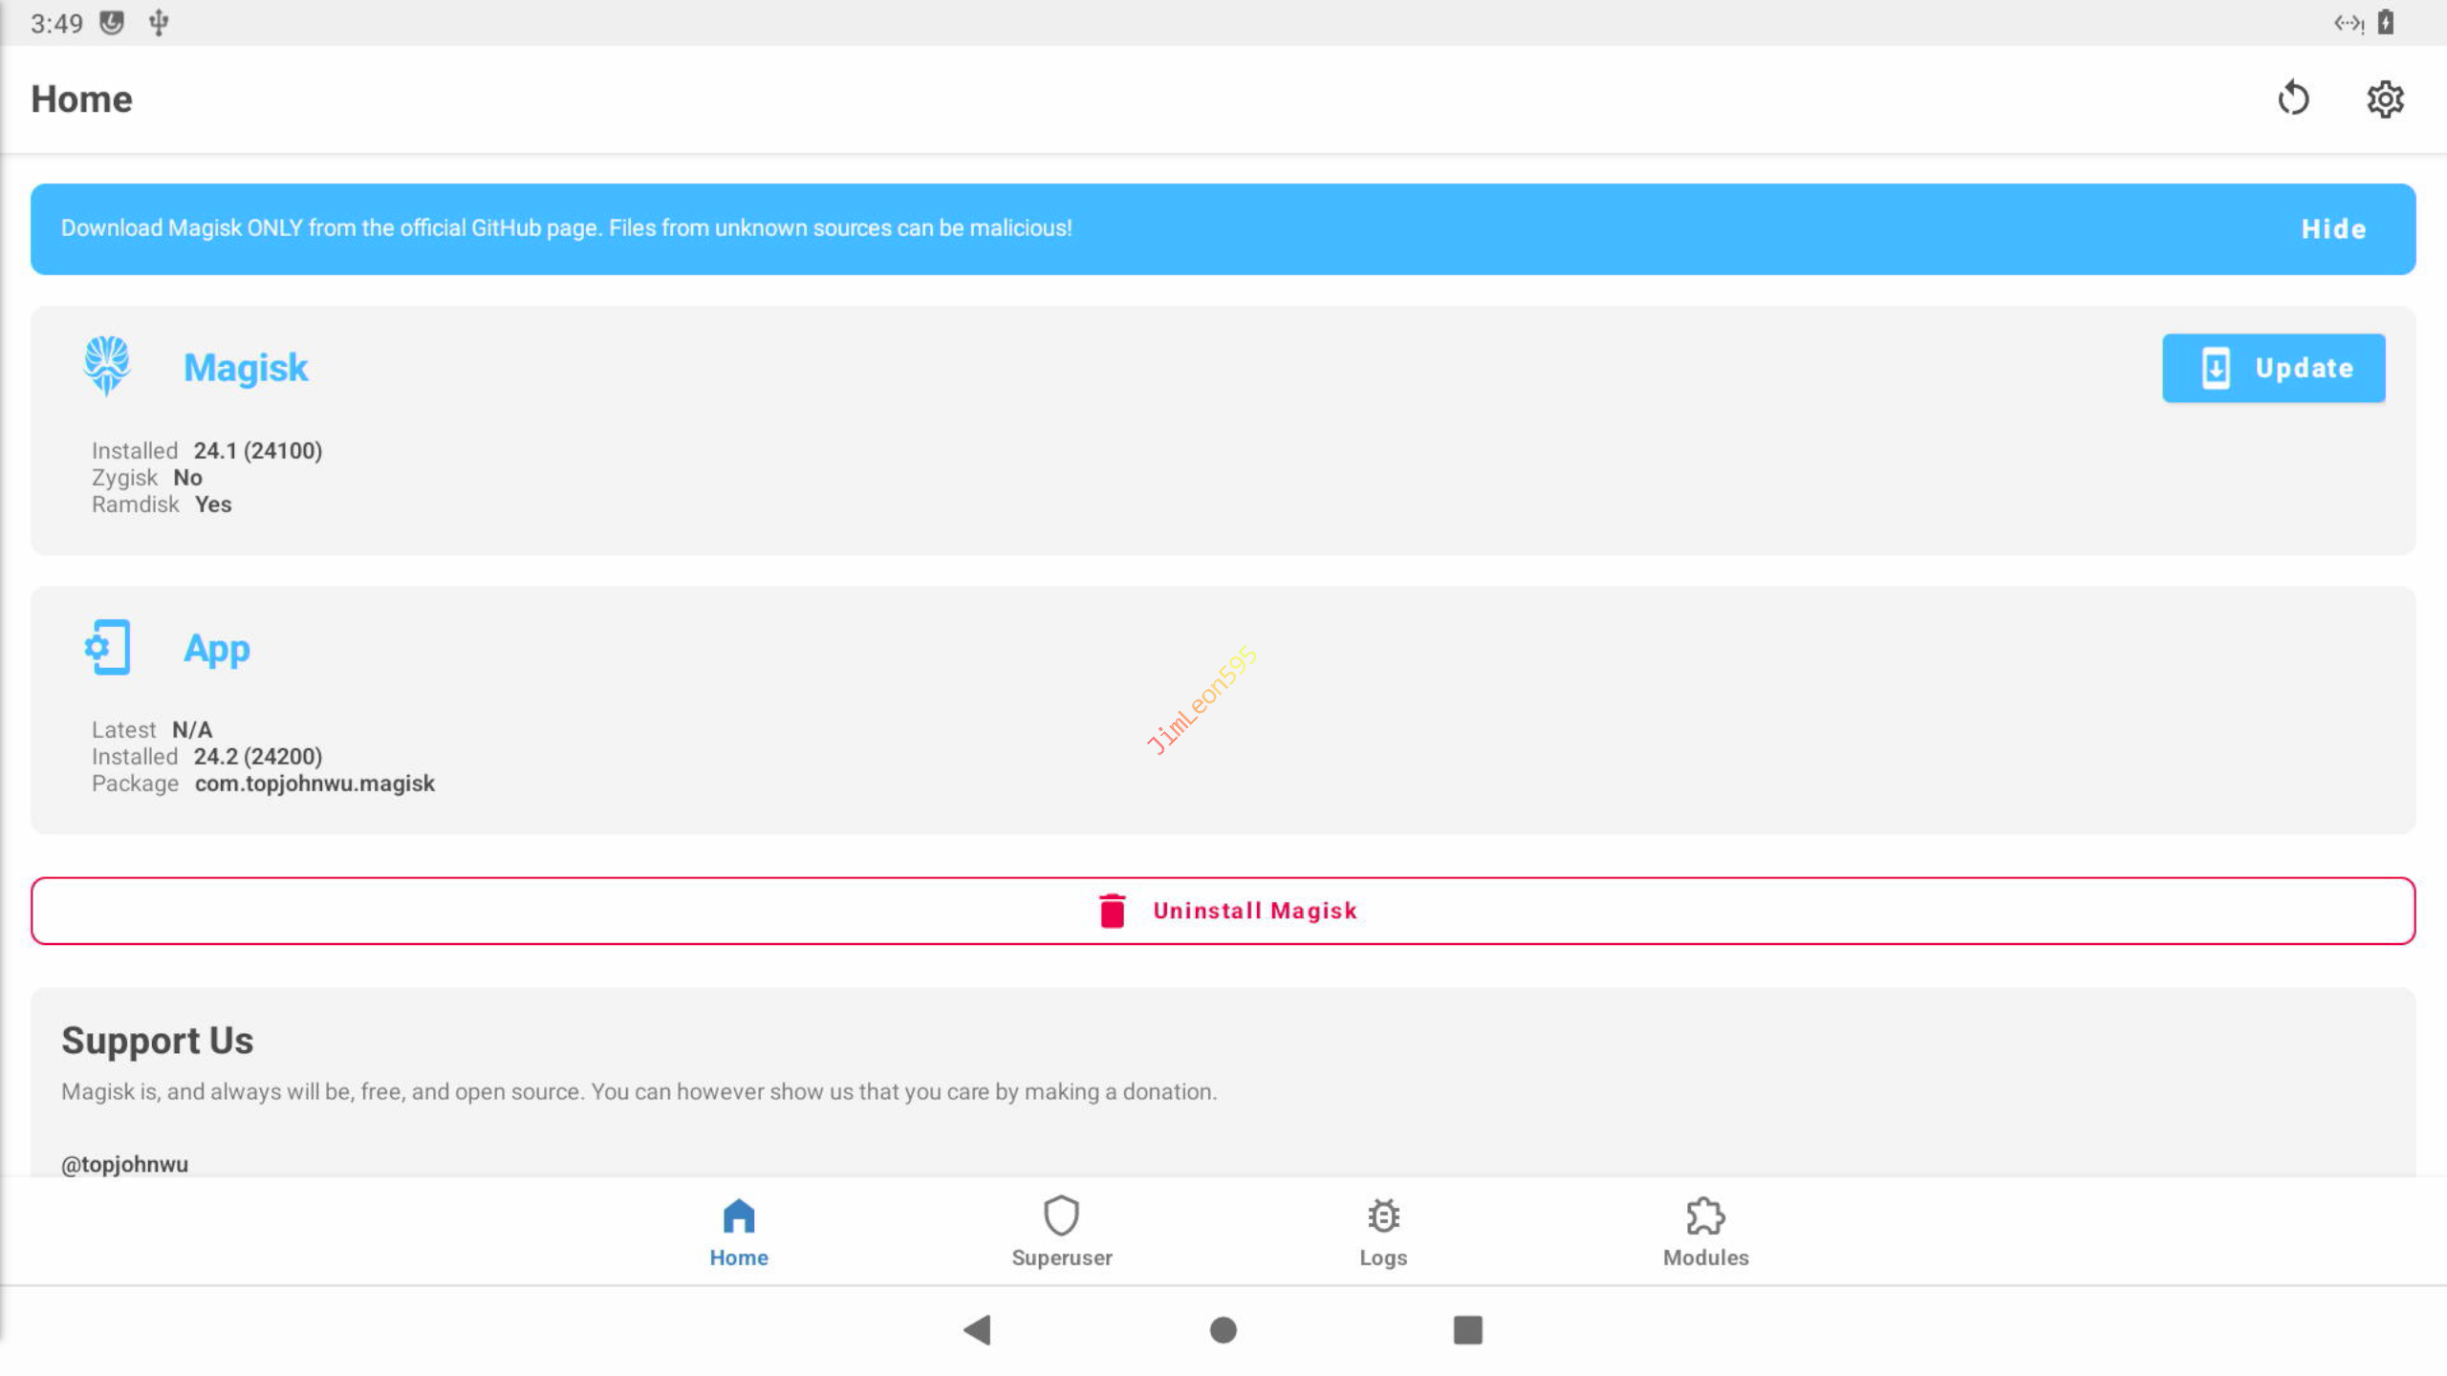Click the App phone-gear icon
This screenshot has width=2447, height=1376.
click(107, 648)
